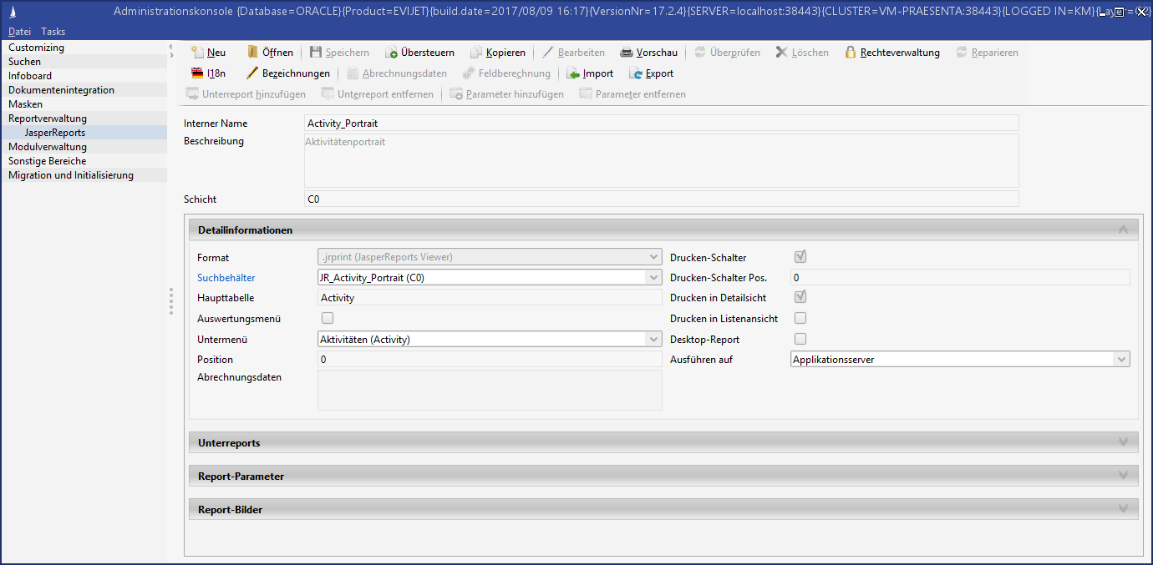Open the Vorschau print preview icon
The image size is (1153, 565).
coord(627,53)
